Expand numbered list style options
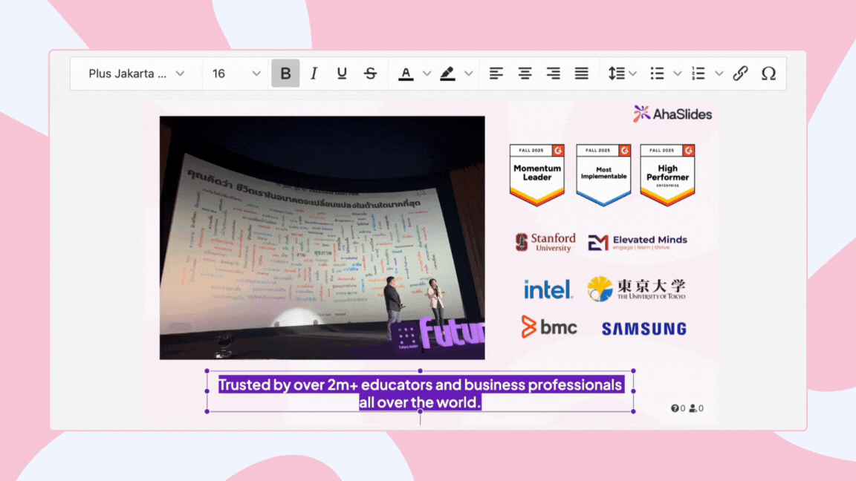 pos(719,73)
